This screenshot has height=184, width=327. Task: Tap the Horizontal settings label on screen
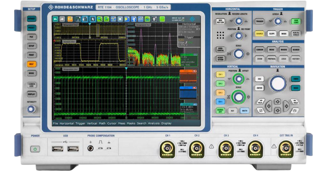(189, 24)
